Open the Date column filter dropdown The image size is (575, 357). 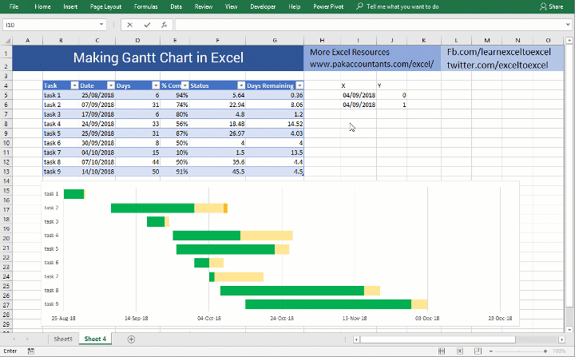[x=111, y=85]
